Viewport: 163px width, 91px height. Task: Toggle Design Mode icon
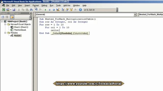coord(58,10)
